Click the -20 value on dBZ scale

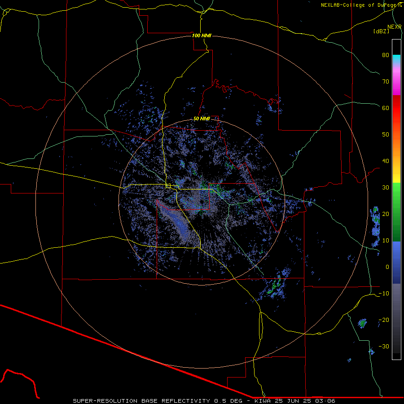(384, 320)
